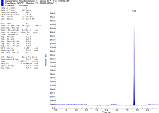Select the Area Threshold 5000.00 row
The image size is (159, 113).
pyautogui.click(x=19, y=32)
